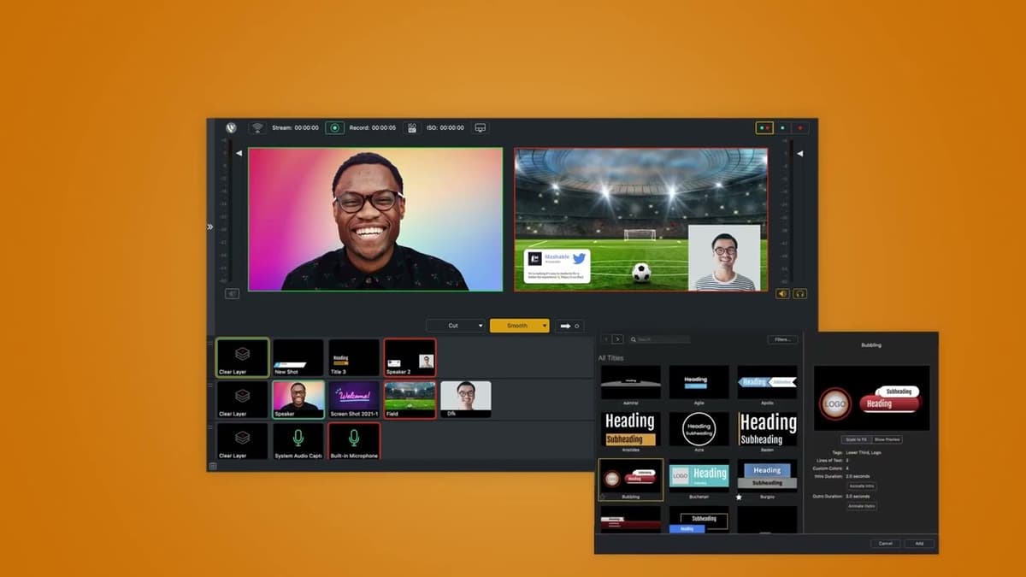
Task: Choose the Bubbling title template
Action: tap(631, 480)
